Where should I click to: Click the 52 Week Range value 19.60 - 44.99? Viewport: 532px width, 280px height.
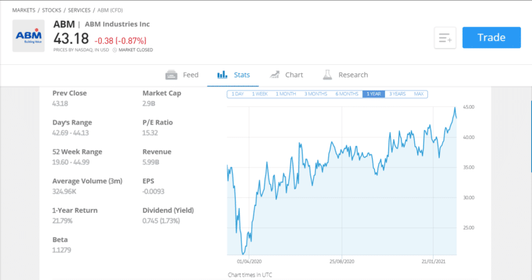click(x=71, y=162)
